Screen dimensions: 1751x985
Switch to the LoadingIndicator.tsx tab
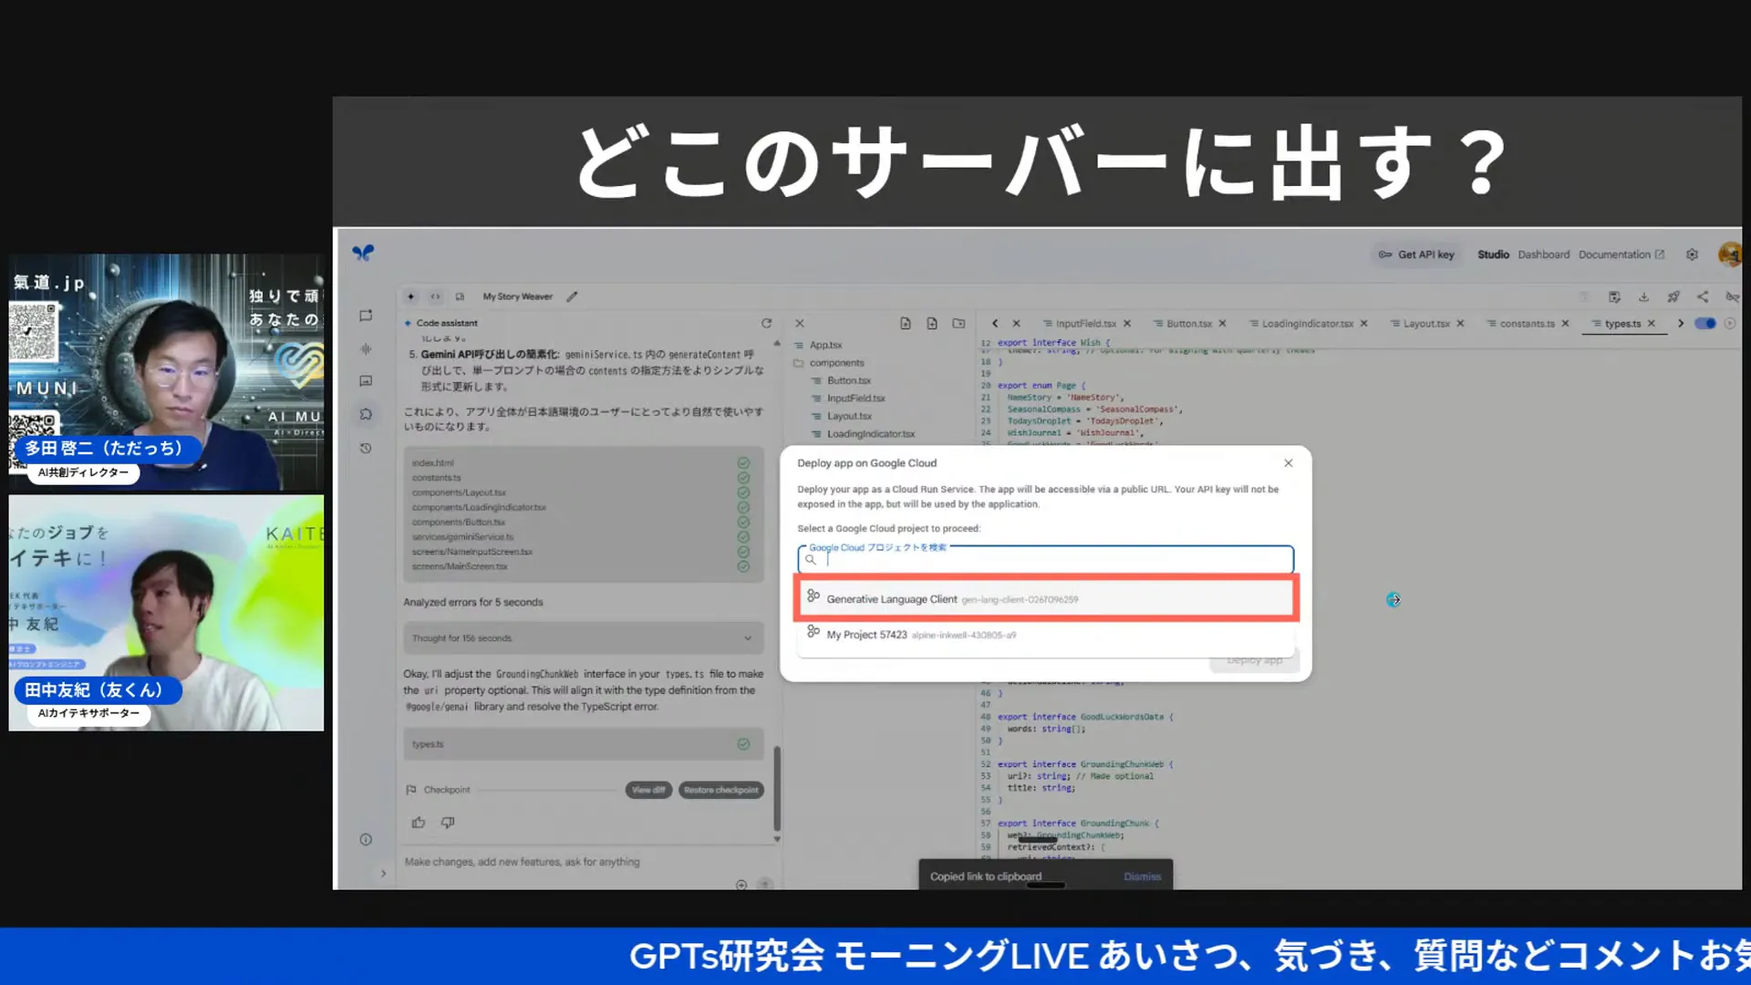1307,324
